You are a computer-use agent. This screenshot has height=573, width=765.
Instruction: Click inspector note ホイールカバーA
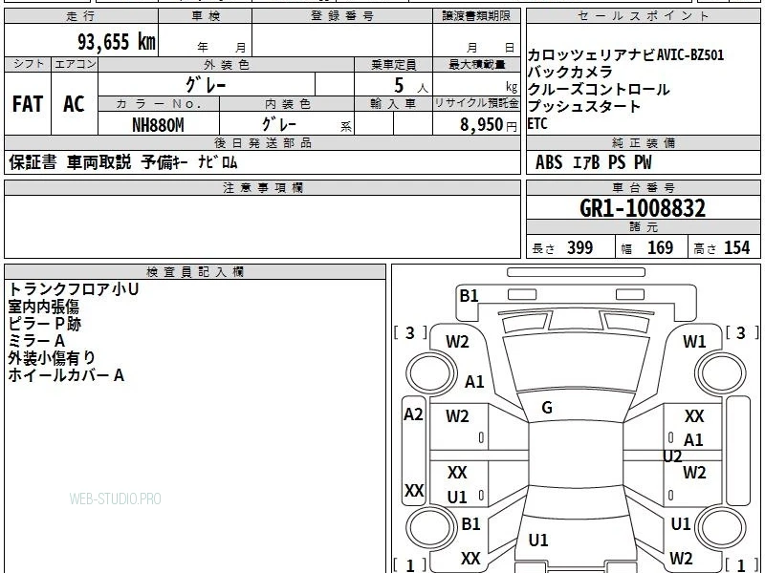pyautogui.click(x=66, y=375)
